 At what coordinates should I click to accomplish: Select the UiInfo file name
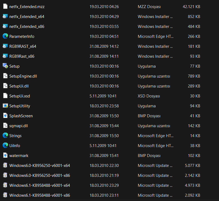tap(15, 145)
